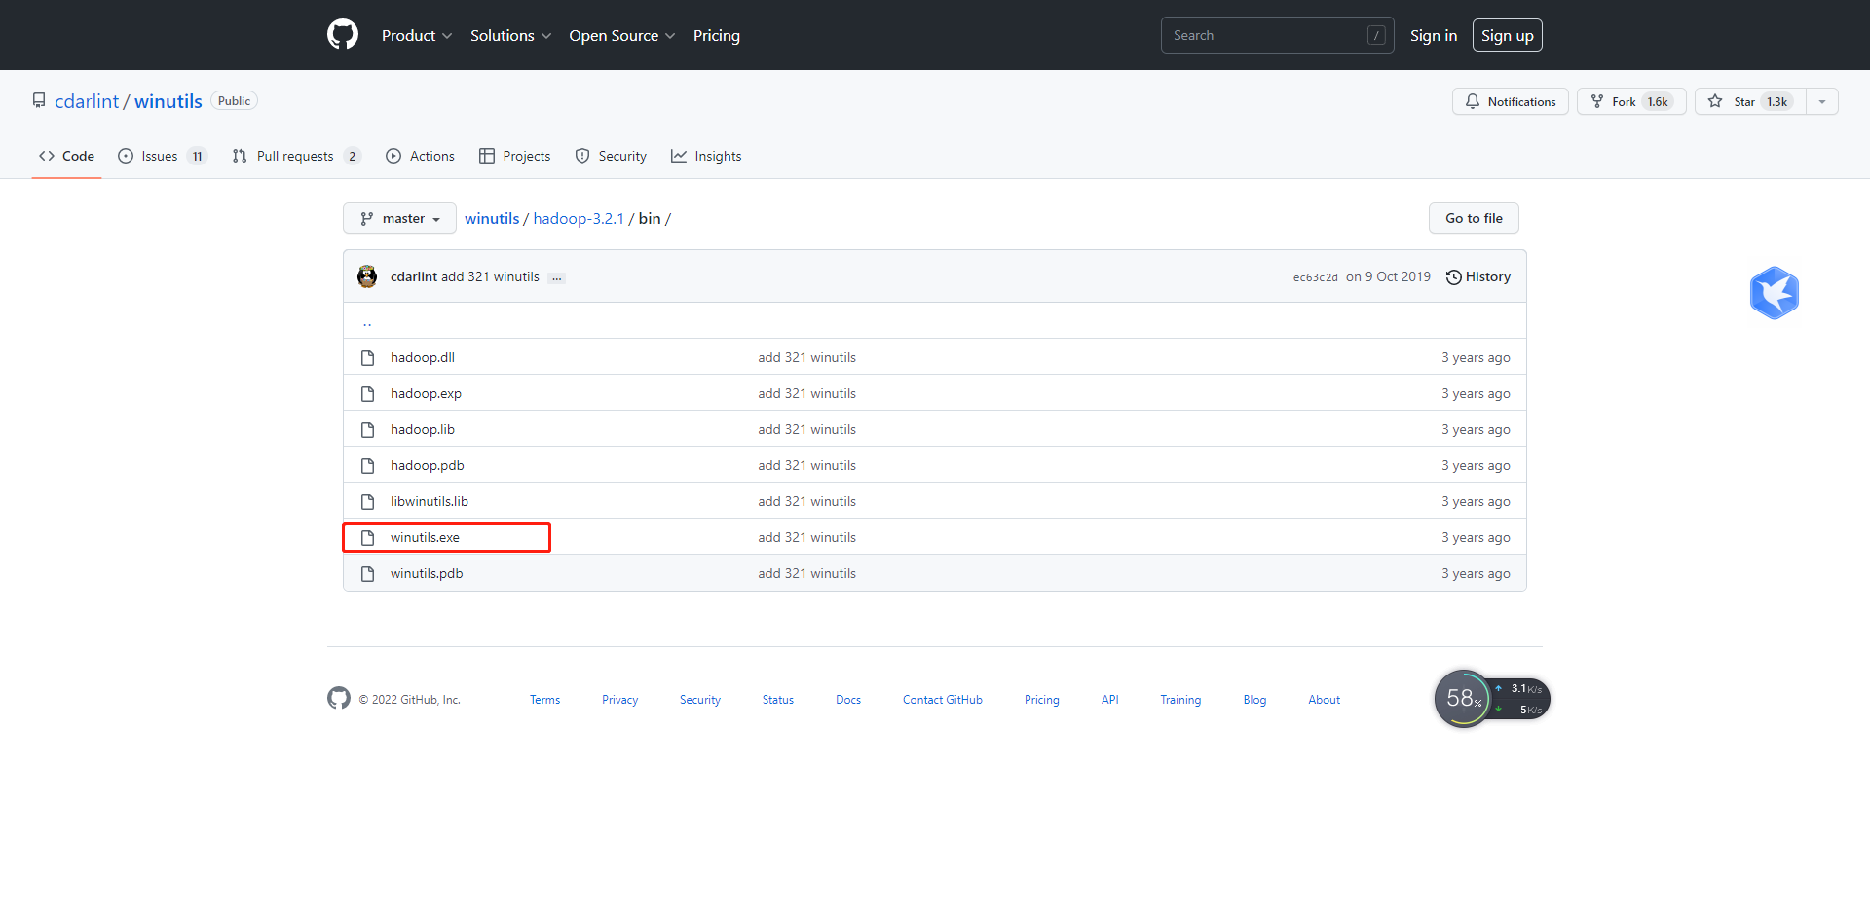Open commit History via clock icon
The width and height of the screenshot is (1870, 912).
point(1453,277)
